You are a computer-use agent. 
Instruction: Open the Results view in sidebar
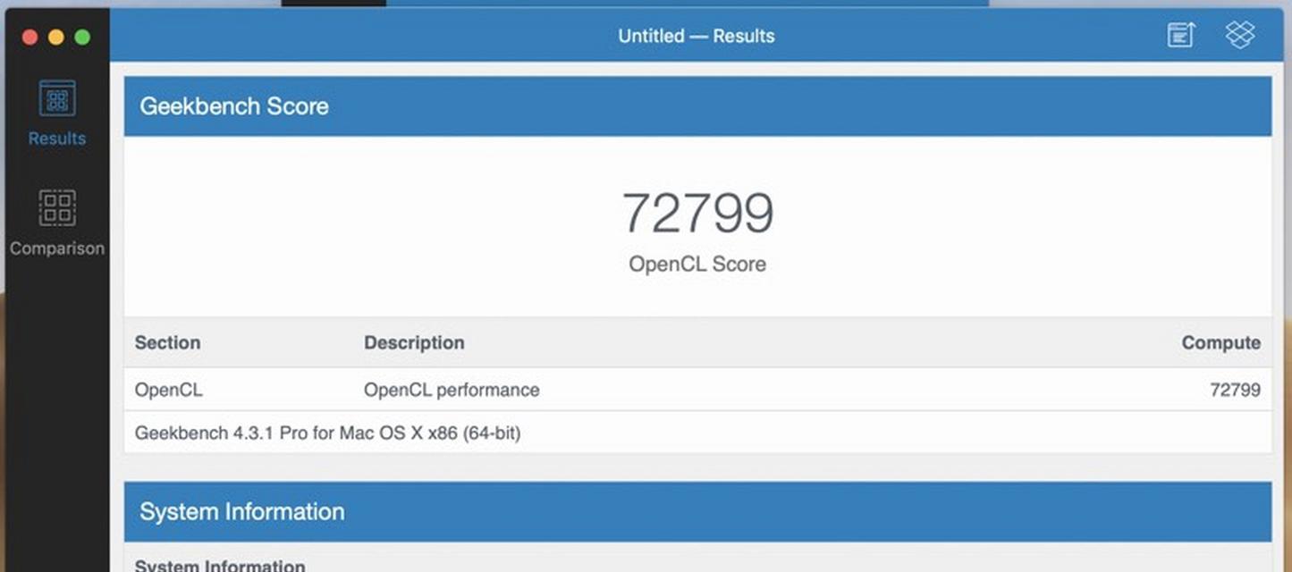click(x=56, y=113)
